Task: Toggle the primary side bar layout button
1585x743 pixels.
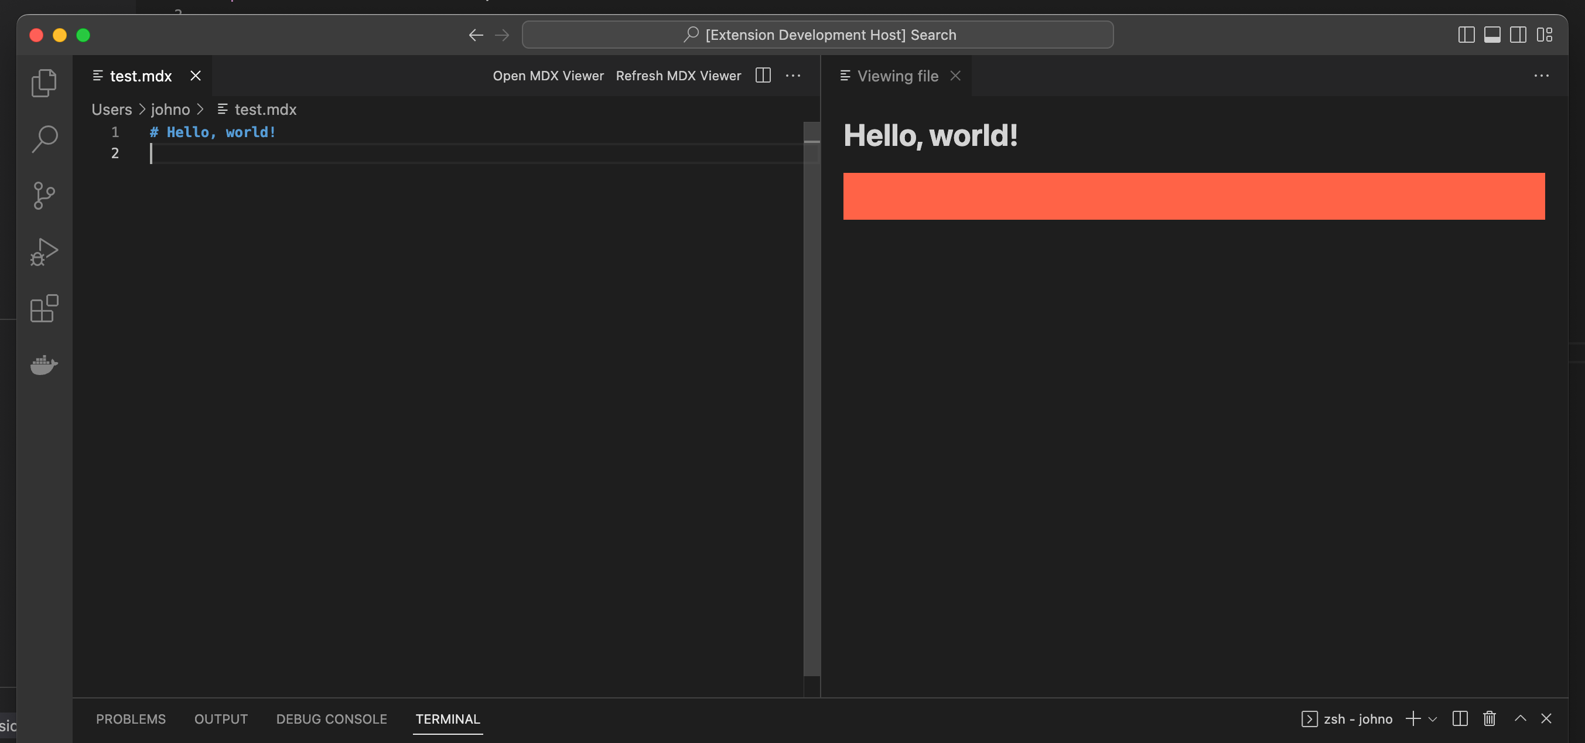Action: (x=1466, y=35)
